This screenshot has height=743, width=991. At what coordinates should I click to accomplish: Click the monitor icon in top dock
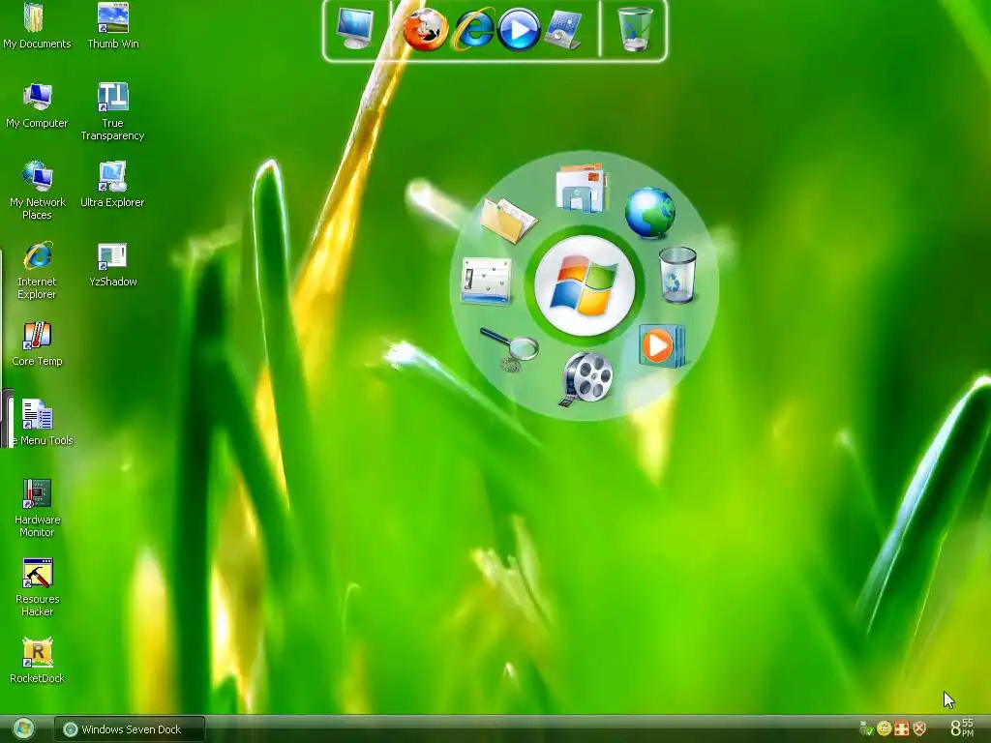point(354,29)
